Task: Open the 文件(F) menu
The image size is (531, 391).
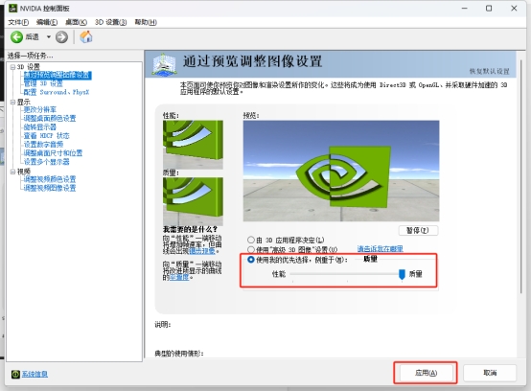Action: pos(18,22)
